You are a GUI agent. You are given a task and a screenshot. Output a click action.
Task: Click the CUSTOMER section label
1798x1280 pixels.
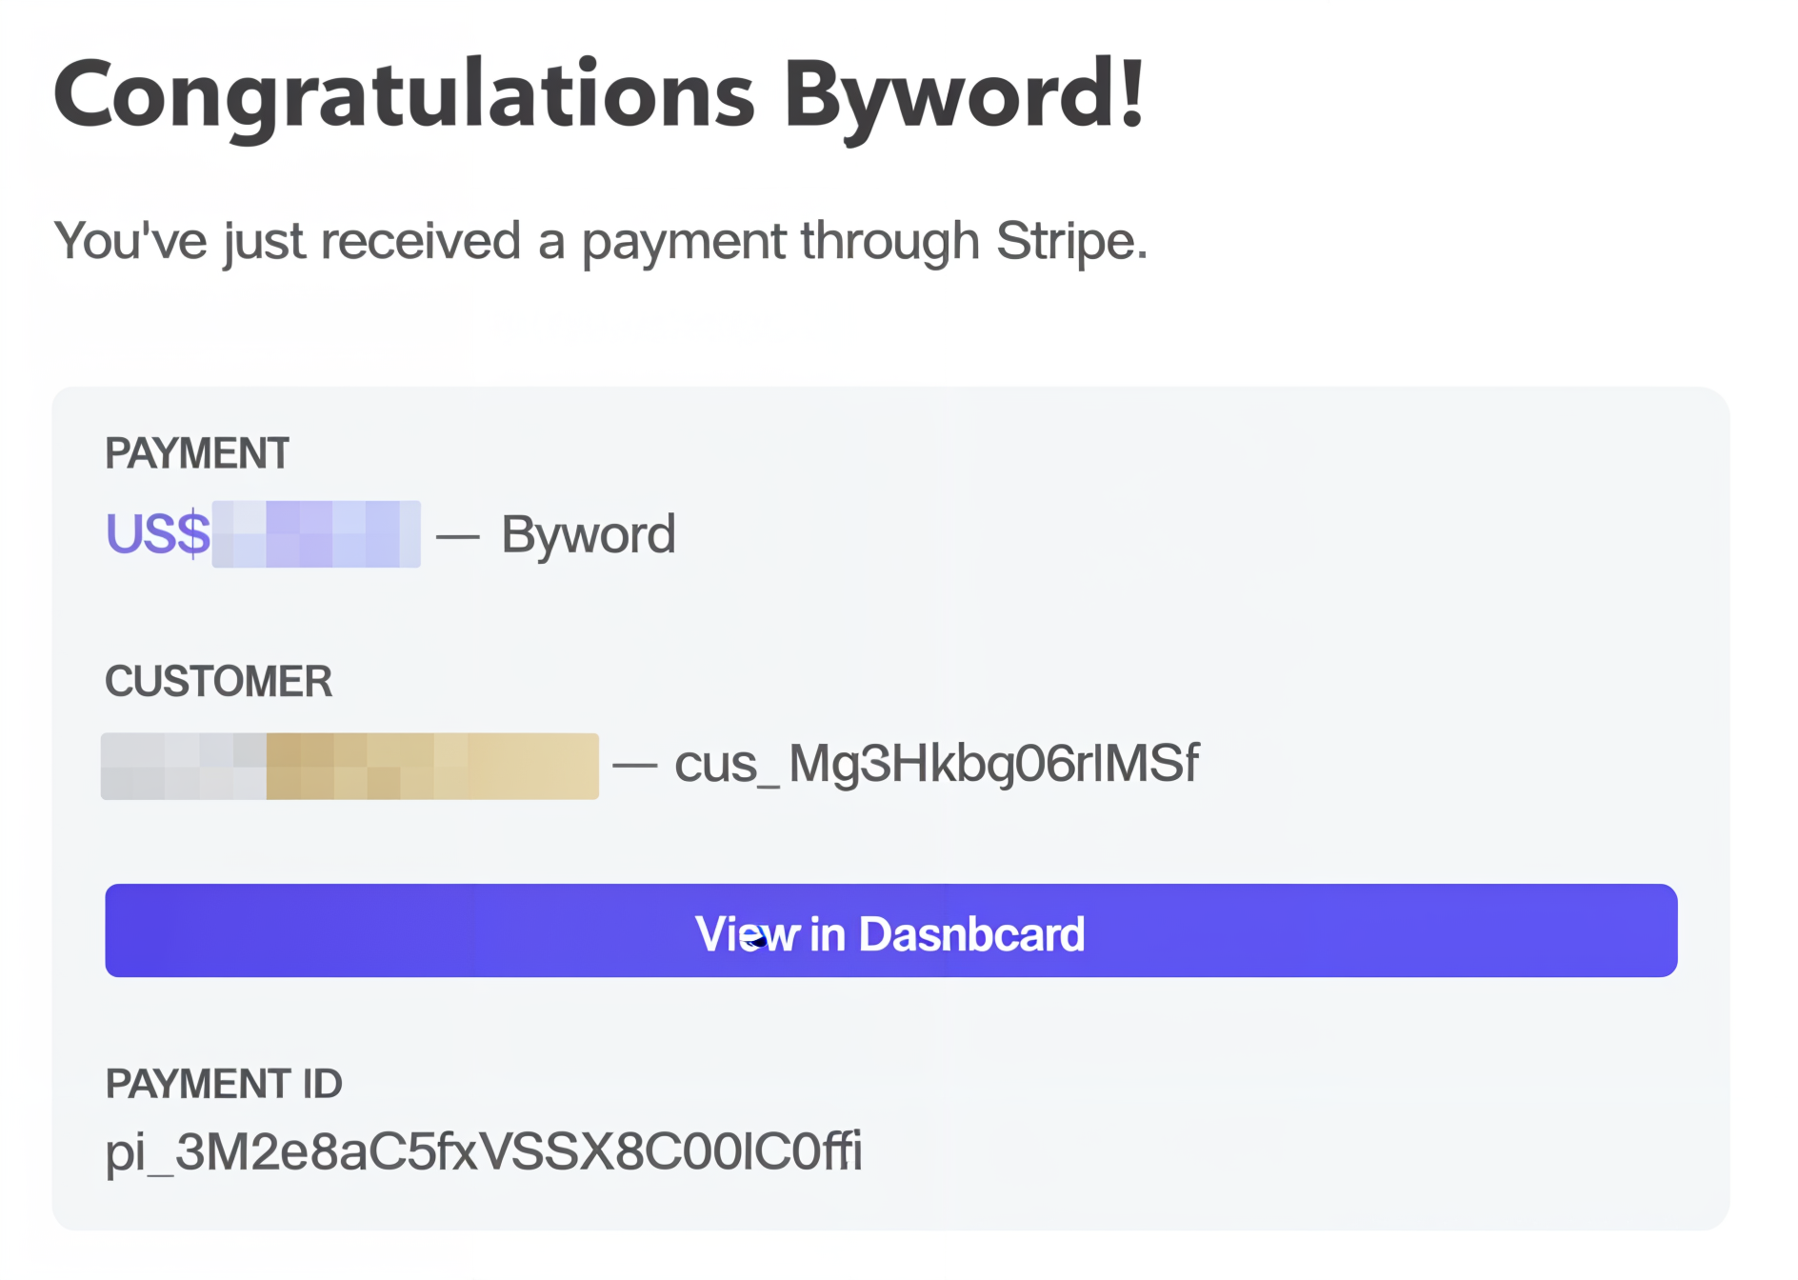(219, 682)
